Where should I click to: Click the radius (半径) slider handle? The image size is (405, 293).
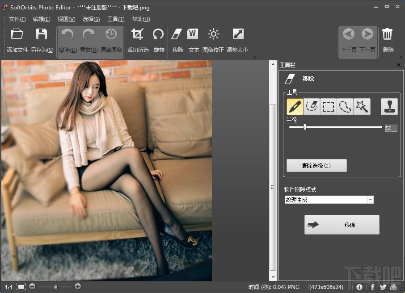pyautogui.click(x=305, y=127)
